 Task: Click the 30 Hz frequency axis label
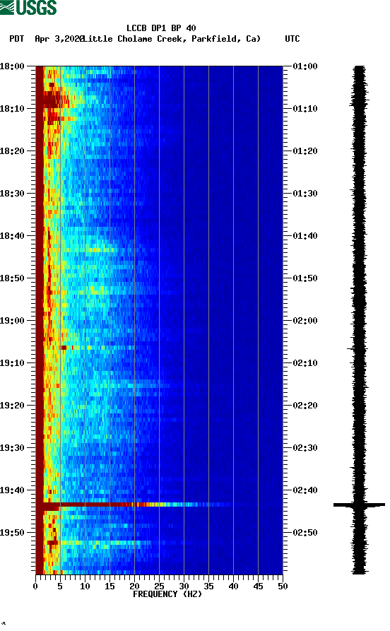(x=184, y=586)
